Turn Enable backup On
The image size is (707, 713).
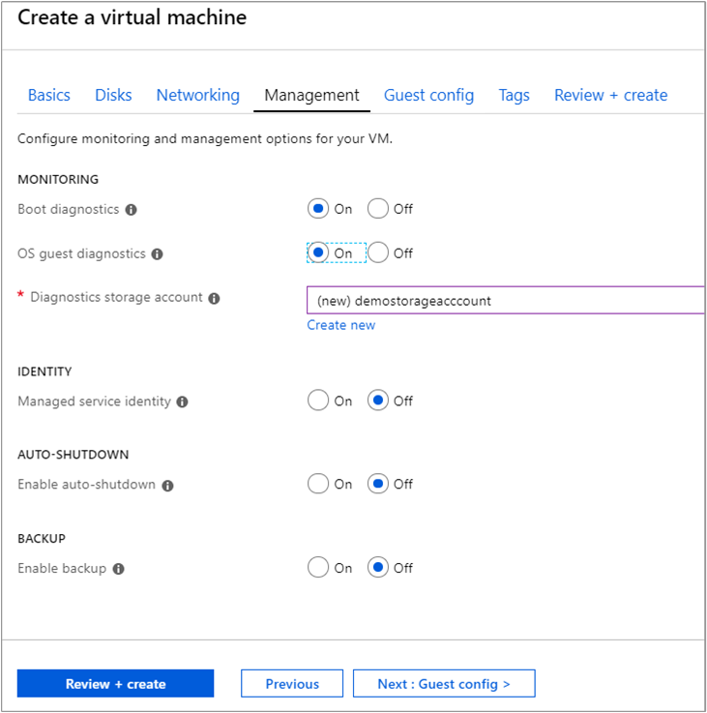318,568
